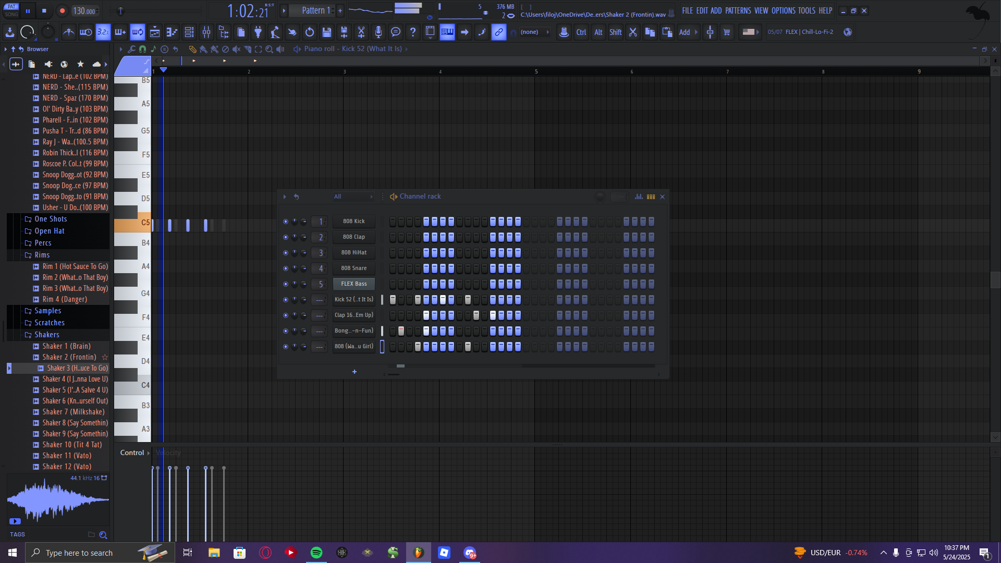
Task: Click the microphone recording icon
Action: point(379,32)
